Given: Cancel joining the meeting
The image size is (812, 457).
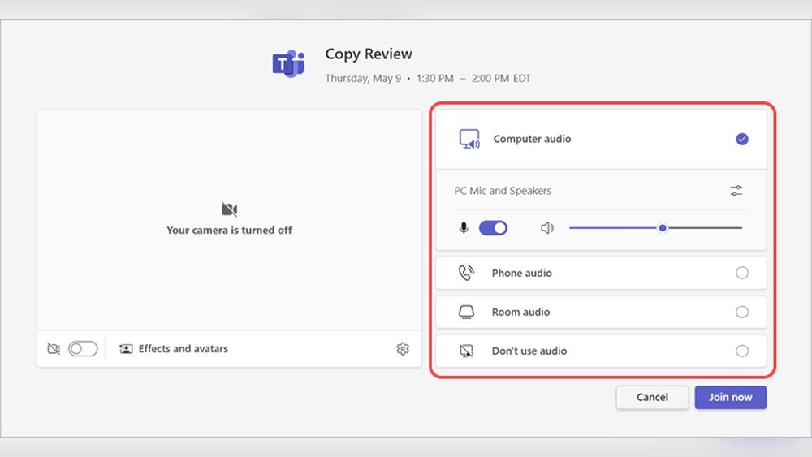Looking at the screenshot, I should [652, 397].
